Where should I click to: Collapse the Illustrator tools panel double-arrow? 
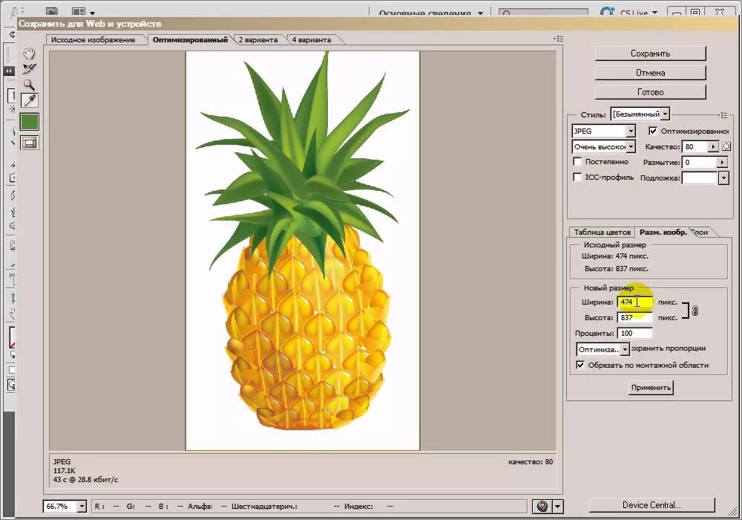9,71
